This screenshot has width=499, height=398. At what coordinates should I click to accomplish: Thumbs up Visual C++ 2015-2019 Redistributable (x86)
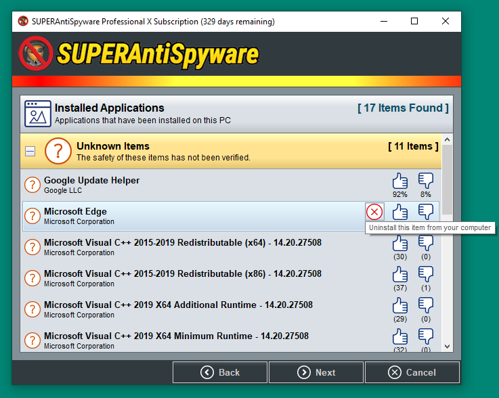[x=399, y=275]
